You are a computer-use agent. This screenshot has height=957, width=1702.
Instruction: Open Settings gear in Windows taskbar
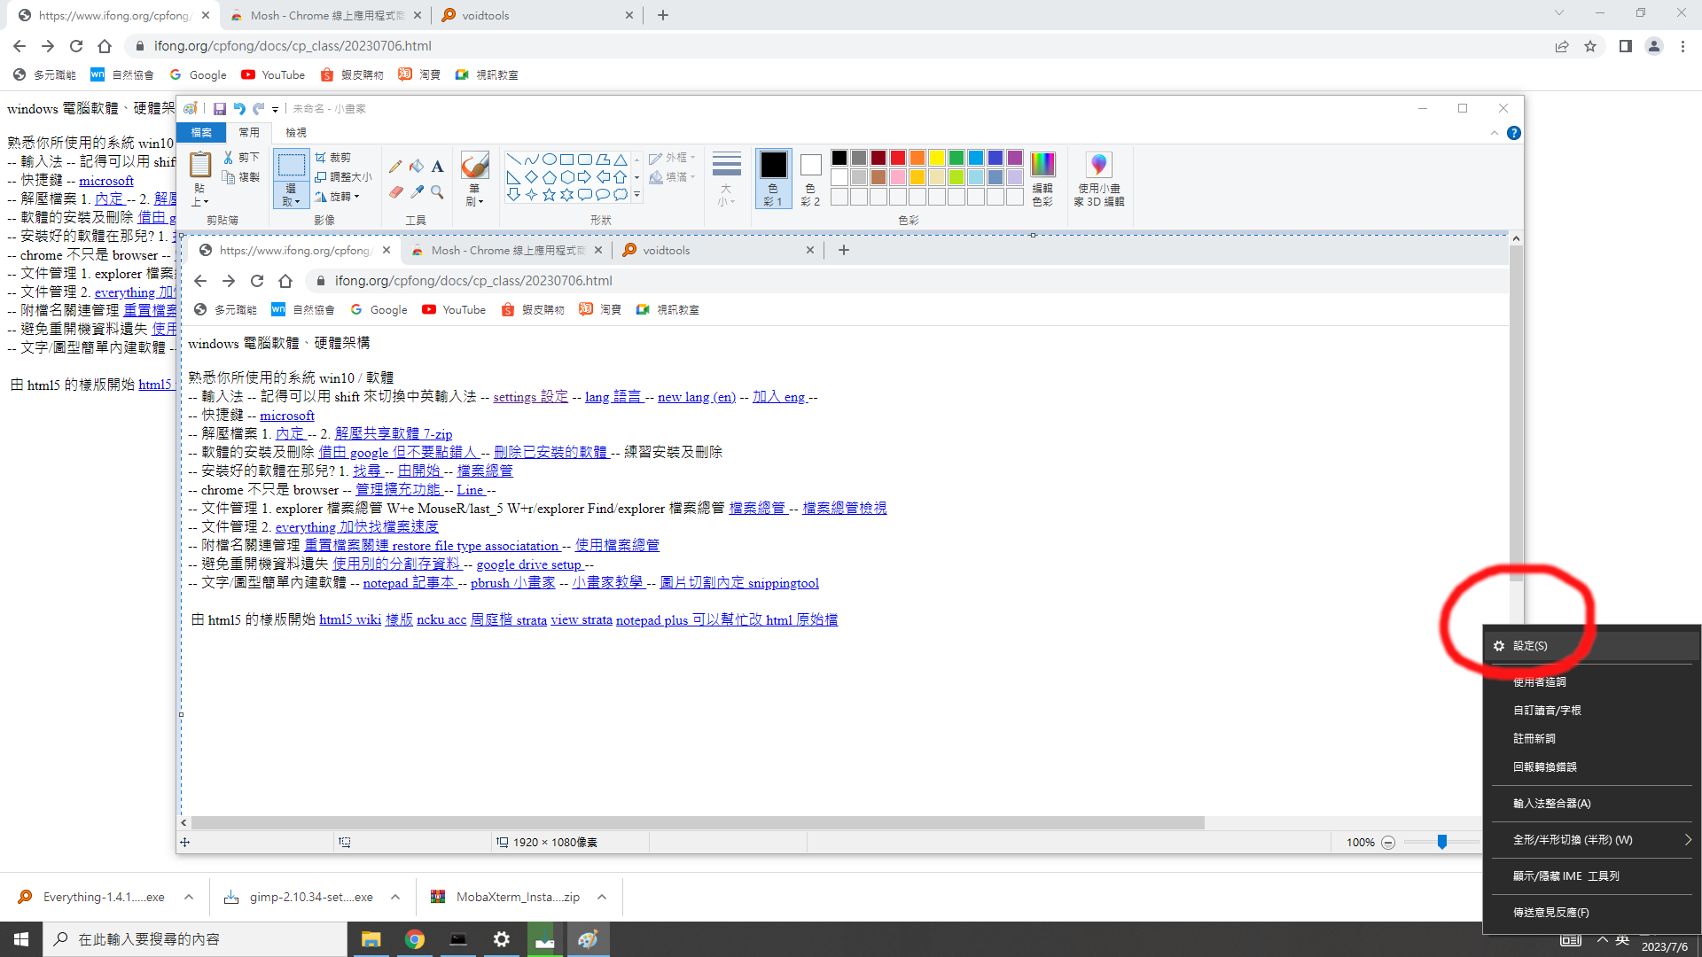pos(502,939)
